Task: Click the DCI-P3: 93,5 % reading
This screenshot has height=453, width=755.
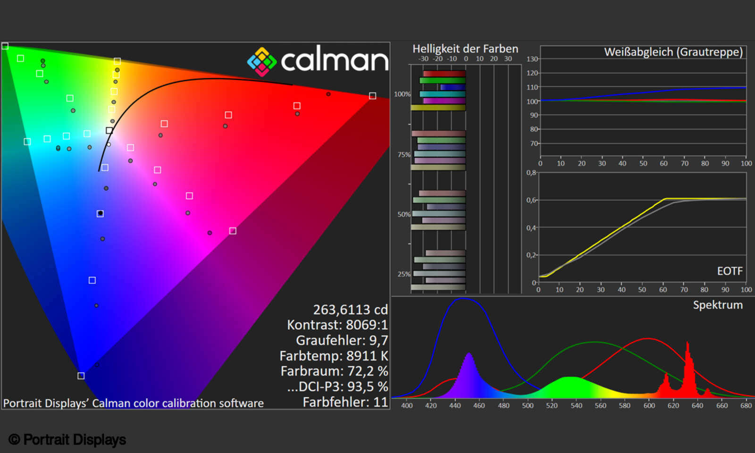Action: pyautogui.click(x=337, y=386)
